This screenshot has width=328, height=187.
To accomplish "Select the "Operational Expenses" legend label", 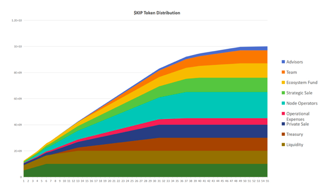I will pos(298,117).
